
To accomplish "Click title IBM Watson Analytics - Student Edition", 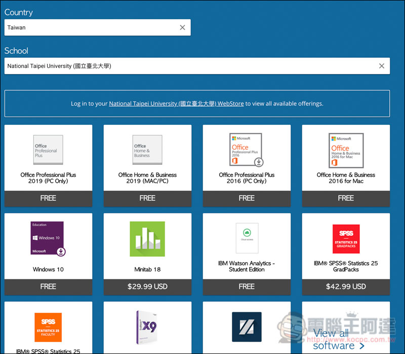I will (247, 266).
